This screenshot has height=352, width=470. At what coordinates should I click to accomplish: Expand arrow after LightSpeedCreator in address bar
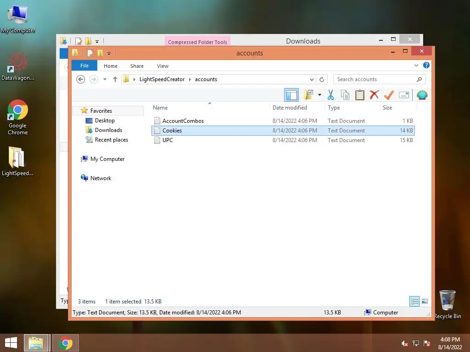click(x=190, y=79)
